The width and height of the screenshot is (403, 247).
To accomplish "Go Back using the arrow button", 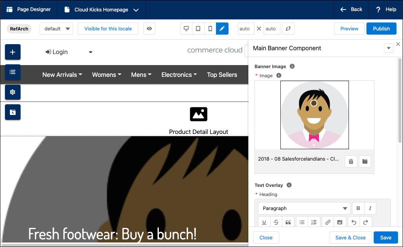I will click(x=351, y=10).
